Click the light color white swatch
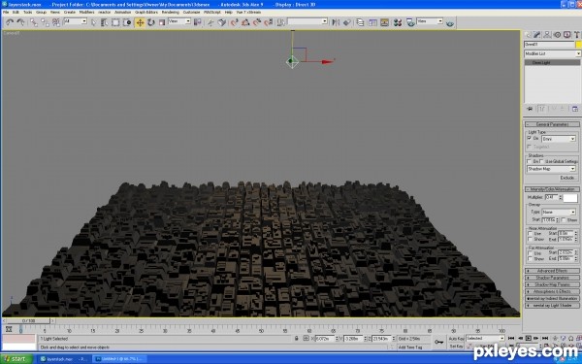The height and width of the screenshot is (364, 582). click(570, 198)
